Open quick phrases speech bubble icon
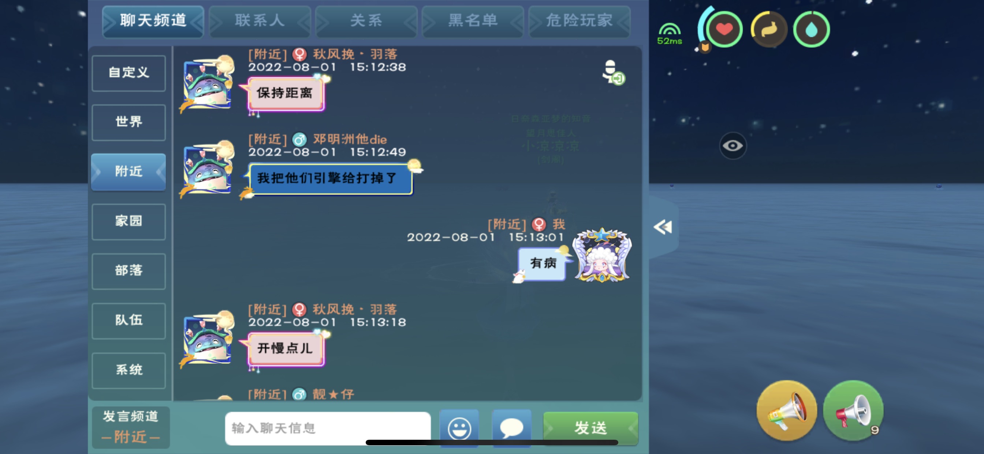The width and height of the screenshot is (984, 454). (511, 428)
